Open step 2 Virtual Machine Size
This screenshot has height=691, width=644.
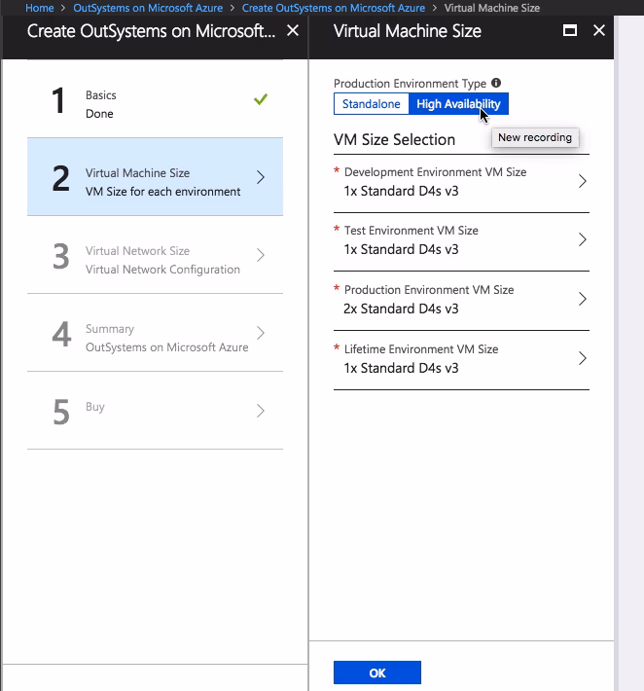155,177
